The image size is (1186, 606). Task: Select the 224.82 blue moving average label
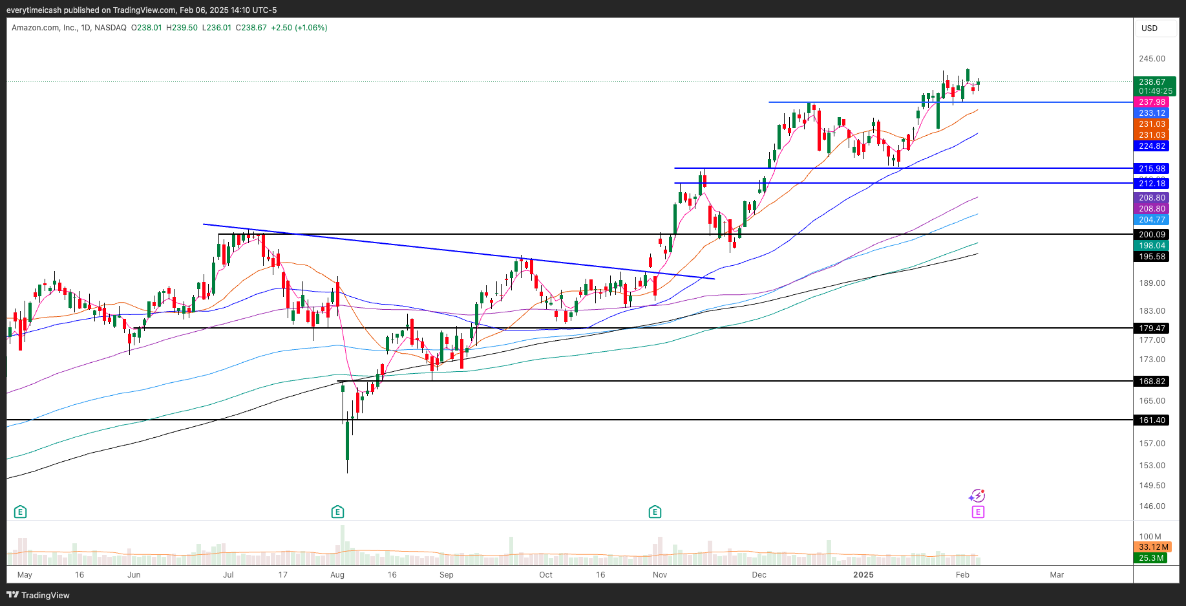pyautogui.click(x=1152, y=146)
